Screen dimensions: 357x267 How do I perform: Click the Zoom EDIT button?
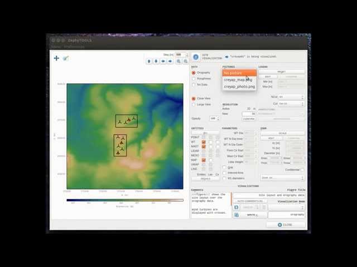pyautogui.click(x=271, y=139)
